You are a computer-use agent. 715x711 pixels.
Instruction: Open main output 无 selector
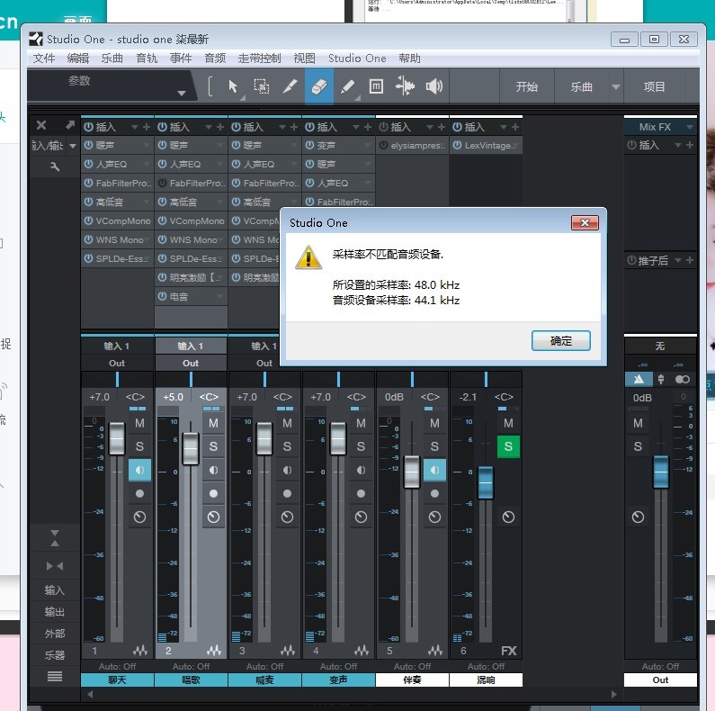(x=660, y=346)
